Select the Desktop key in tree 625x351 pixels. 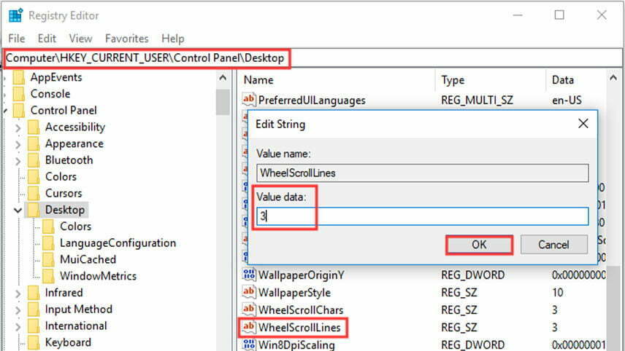64,210
